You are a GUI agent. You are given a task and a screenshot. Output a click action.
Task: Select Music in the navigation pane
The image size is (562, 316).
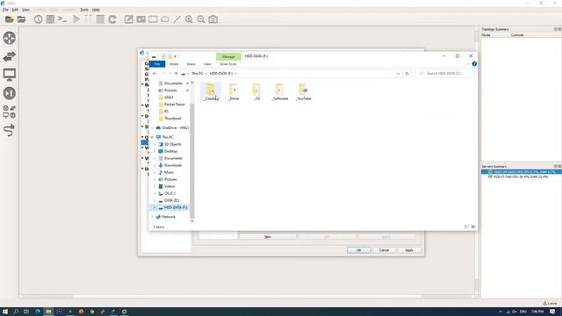(169, 172)
